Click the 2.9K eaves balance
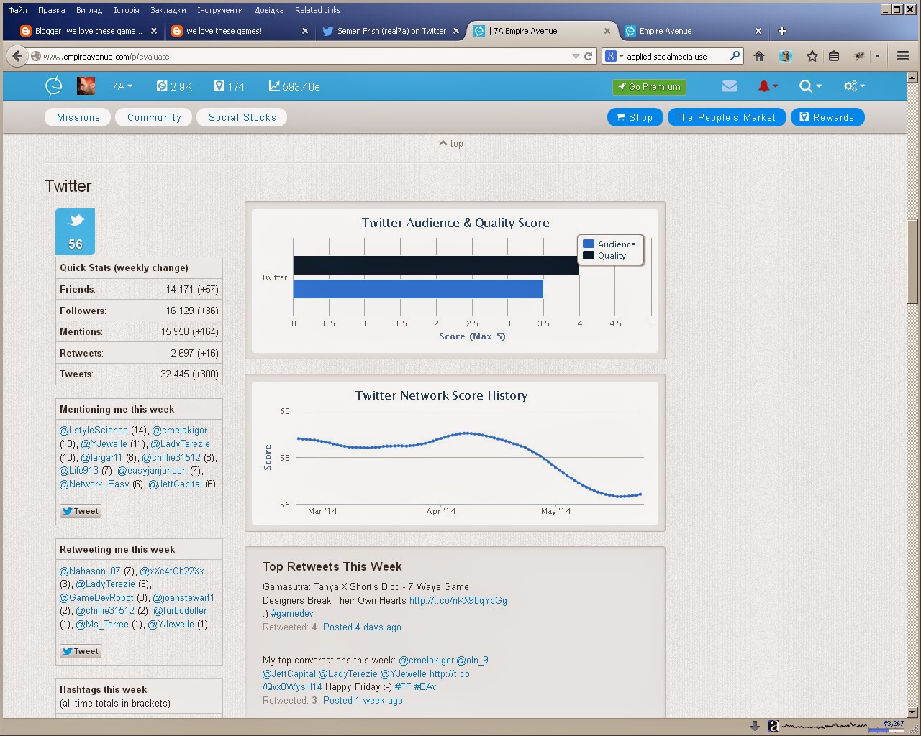The width and height of the screenshot is (921, 736). (x=174, y=86)
